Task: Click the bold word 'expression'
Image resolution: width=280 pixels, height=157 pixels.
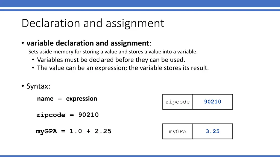Action: coord(81,99)
